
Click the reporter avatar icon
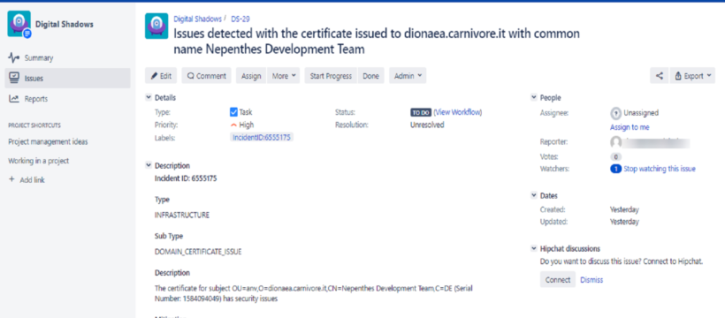(615, 142)
